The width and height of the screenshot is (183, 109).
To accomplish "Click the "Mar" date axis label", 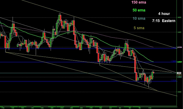I will 101,108.
